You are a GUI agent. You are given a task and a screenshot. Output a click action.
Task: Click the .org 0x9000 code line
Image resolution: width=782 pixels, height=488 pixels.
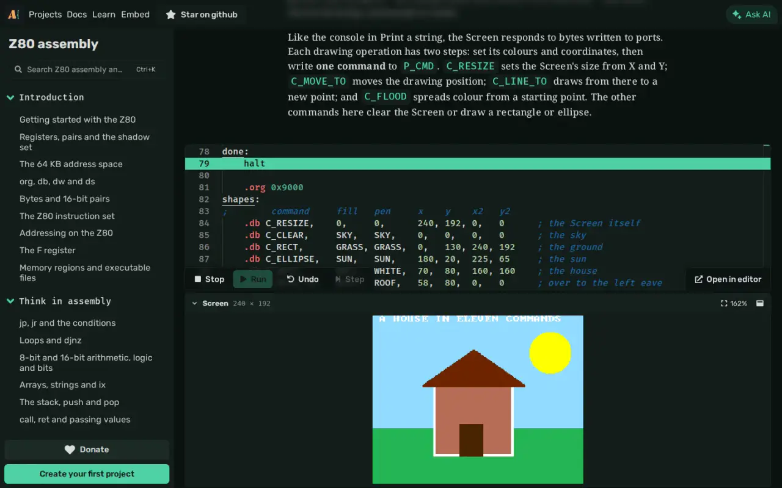pos(274,187)
